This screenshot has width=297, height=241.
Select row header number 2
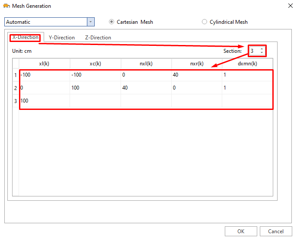pyautogui.click(x=16, y=88)
